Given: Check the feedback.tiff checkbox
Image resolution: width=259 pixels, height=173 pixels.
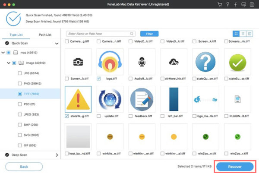Looking at the screenshot, I should coord(130,116).
